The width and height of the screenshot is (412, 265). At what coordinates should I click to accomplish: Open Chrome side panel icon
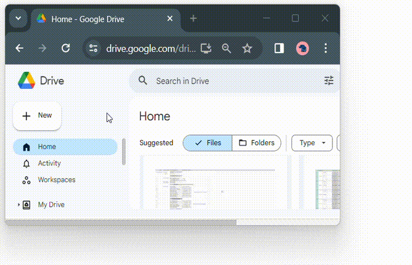280,48
